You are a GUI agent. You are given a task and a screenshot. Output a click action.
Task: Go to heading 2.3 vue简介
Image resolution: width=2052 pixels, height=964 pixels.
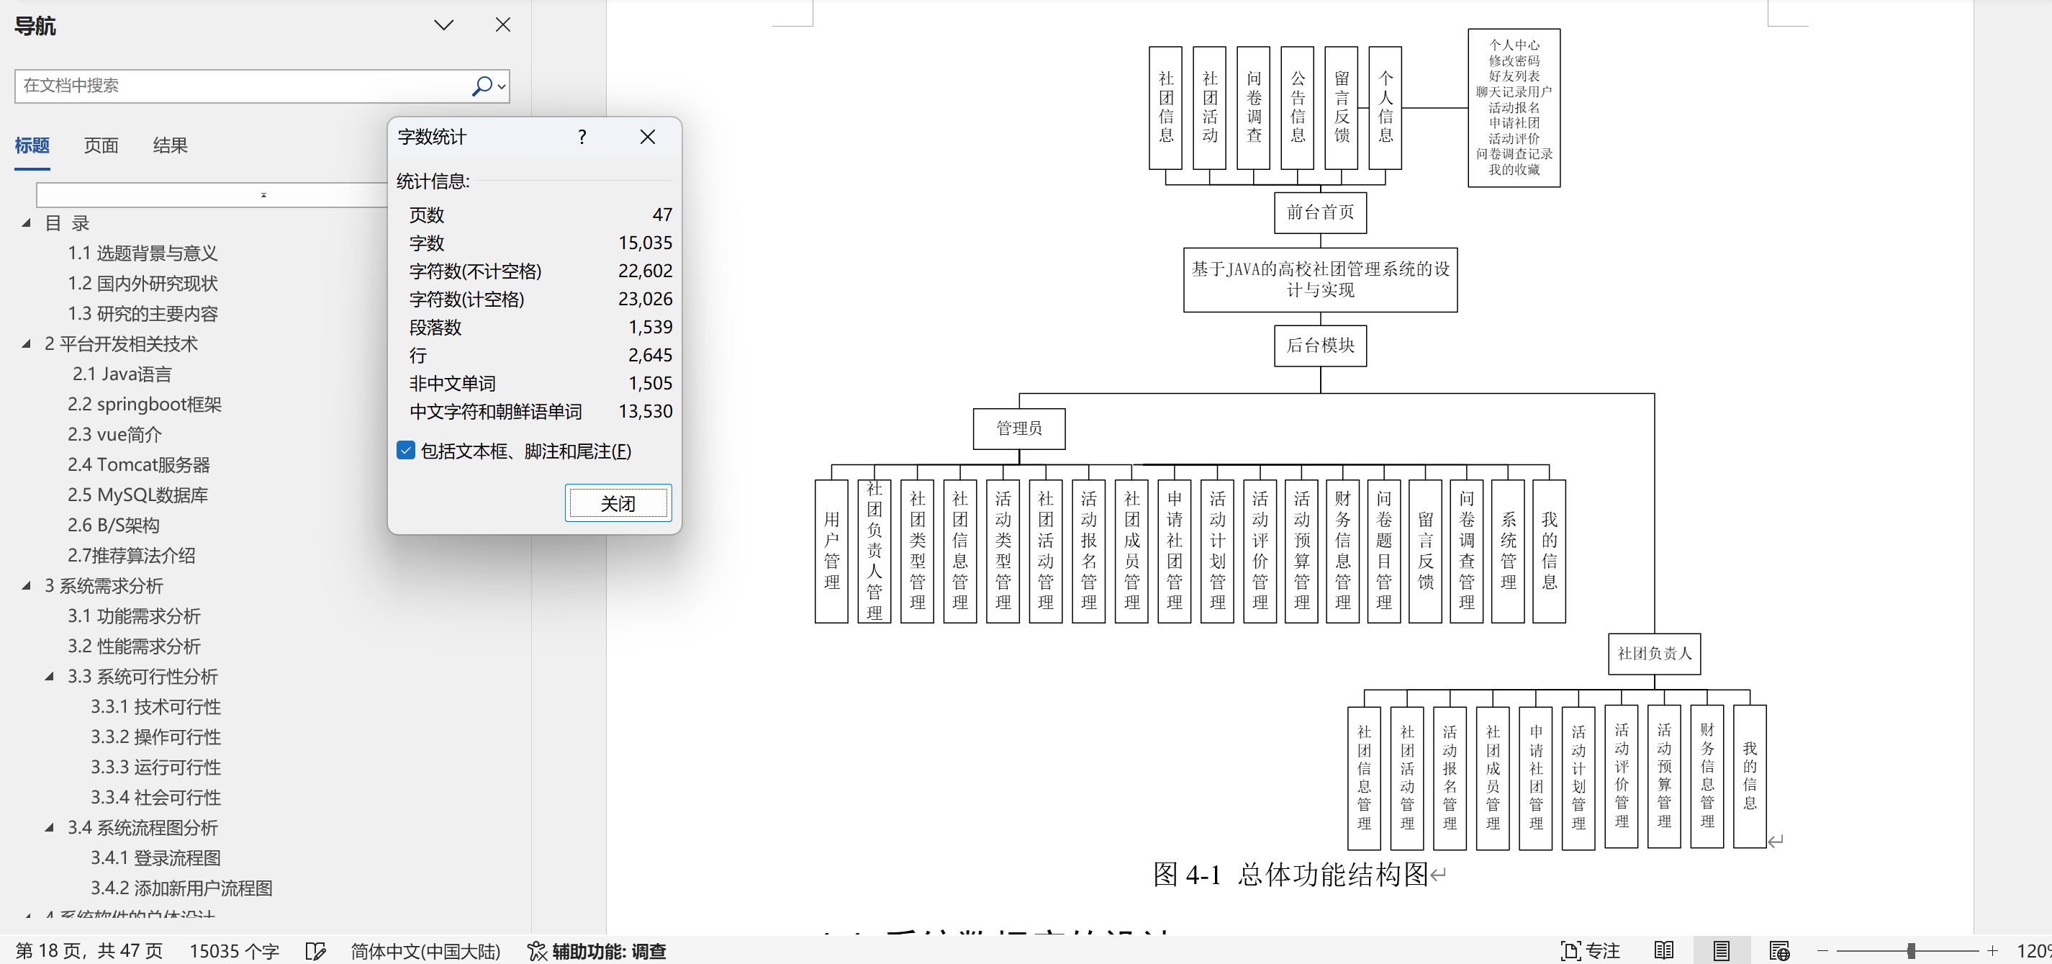[x=114, y=435]
